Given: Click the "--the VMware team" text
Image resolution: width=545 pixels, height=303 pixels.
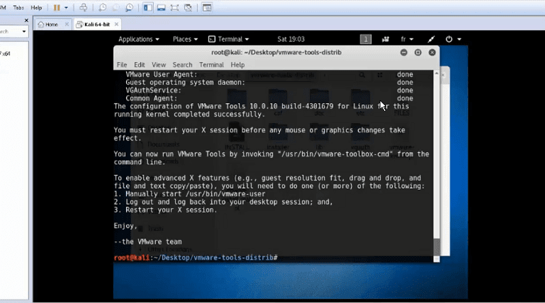Looking at the screenshot, I should pyautogui.click(x=148, y=242).
